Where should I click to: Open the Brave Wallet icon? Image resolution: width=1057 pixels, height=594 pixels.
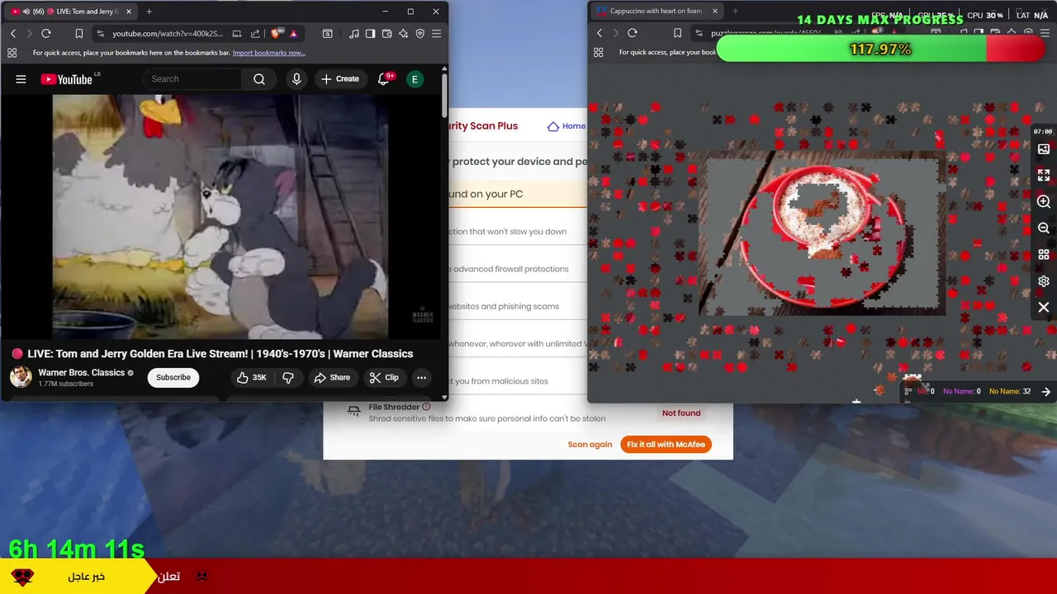387,34
